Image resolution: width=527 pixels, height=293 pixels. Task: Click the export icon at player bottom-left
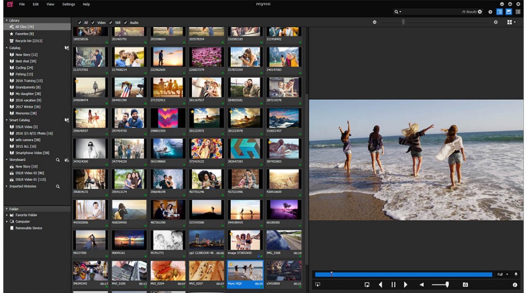click(318, 285)
